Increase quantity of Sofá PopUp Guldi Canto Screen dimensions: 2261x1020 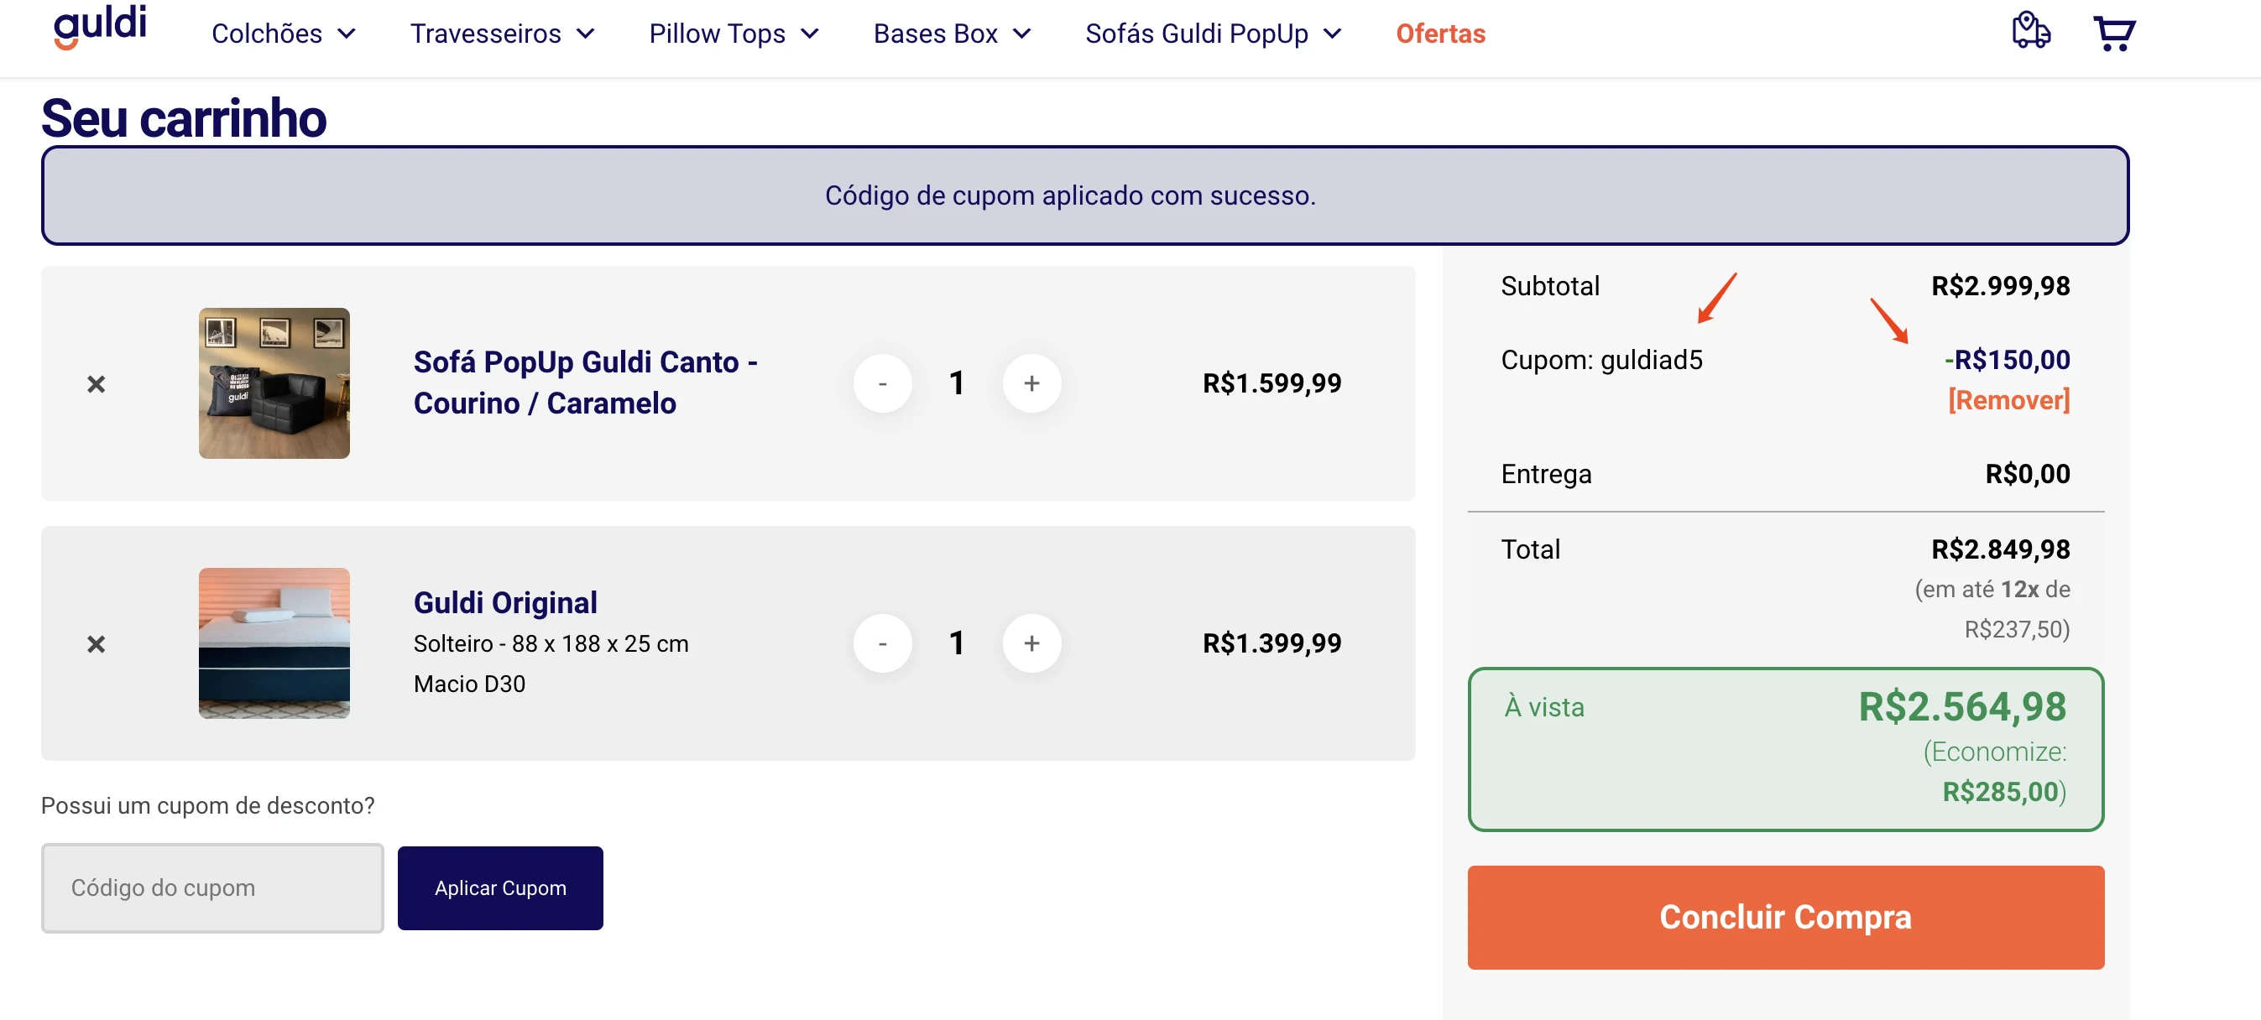click(1031, 383)
